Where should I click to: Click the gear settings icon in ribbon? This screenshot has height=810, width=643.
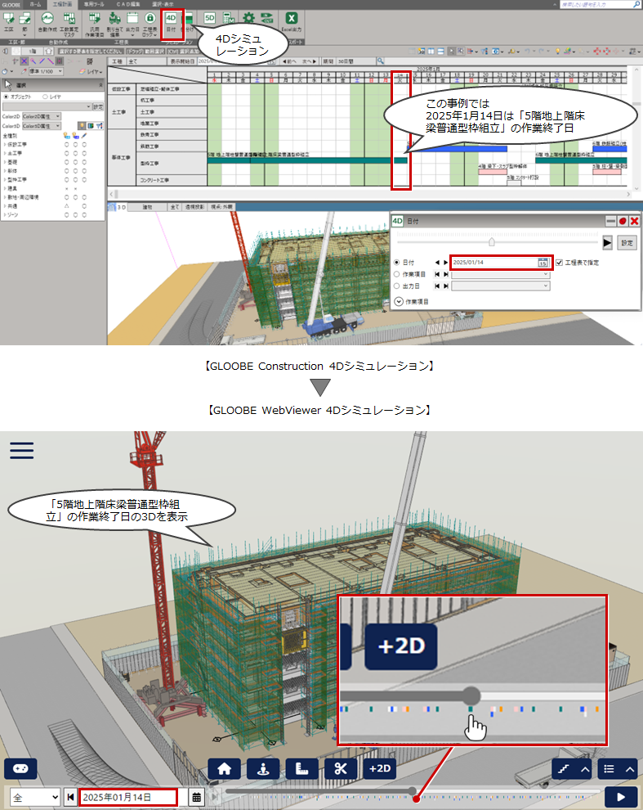(x=248, y=19)
